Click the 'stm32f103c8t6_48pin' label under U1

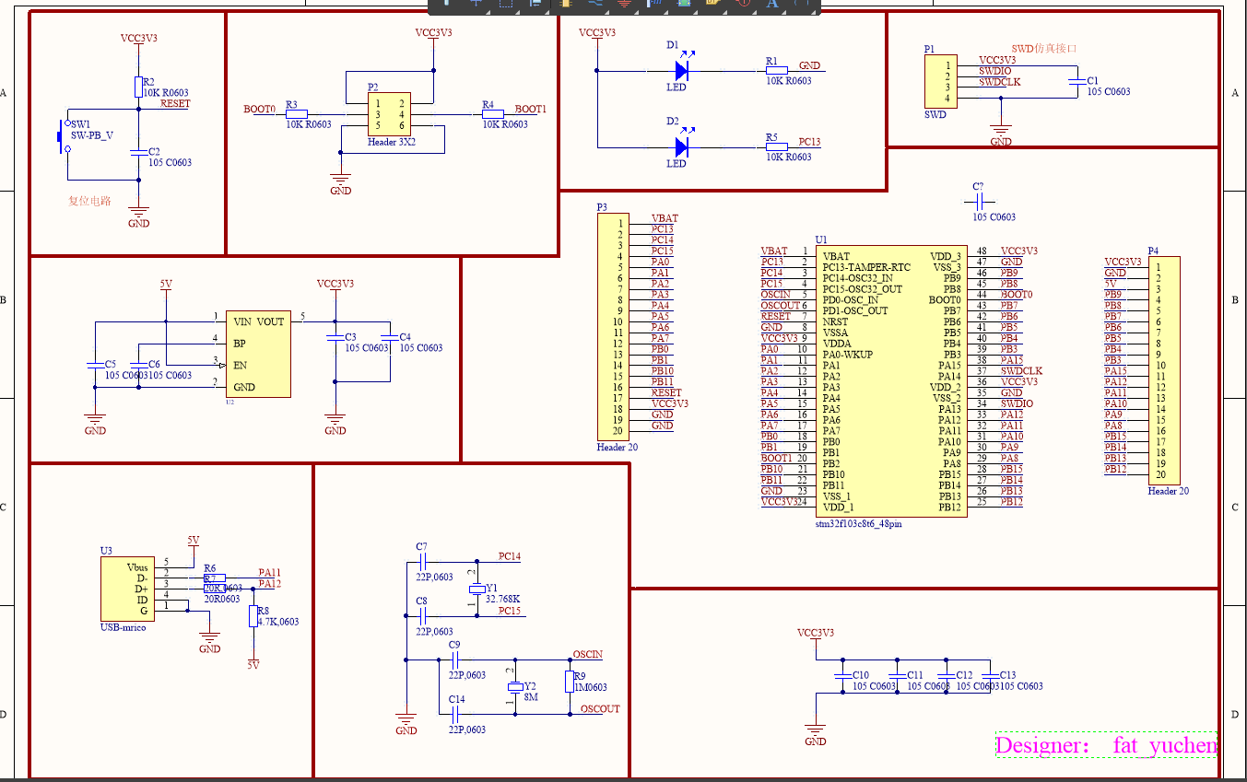858,524
